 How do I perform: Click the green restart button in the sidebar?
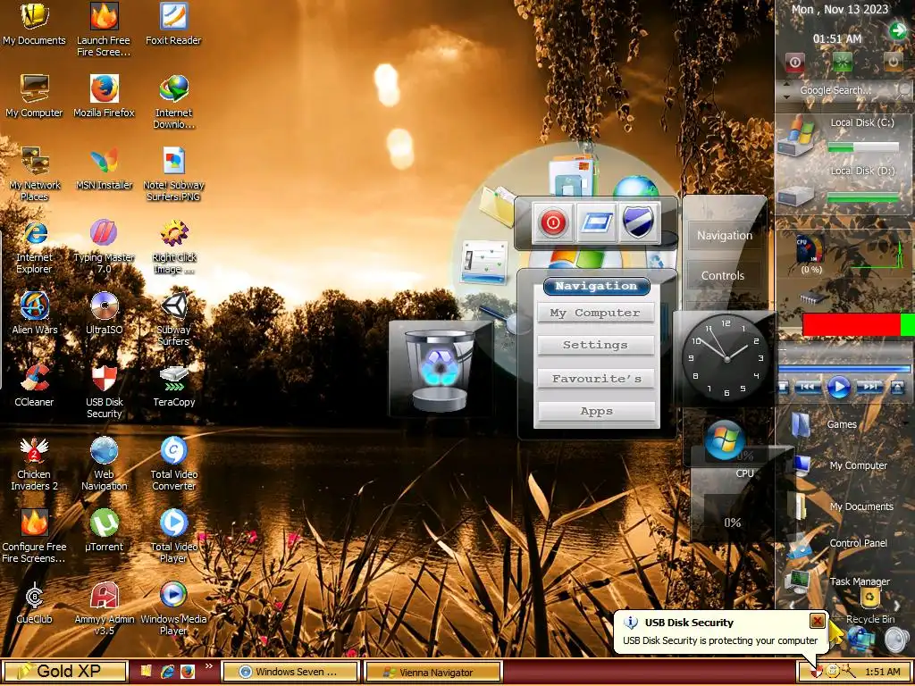coord(842,63)
